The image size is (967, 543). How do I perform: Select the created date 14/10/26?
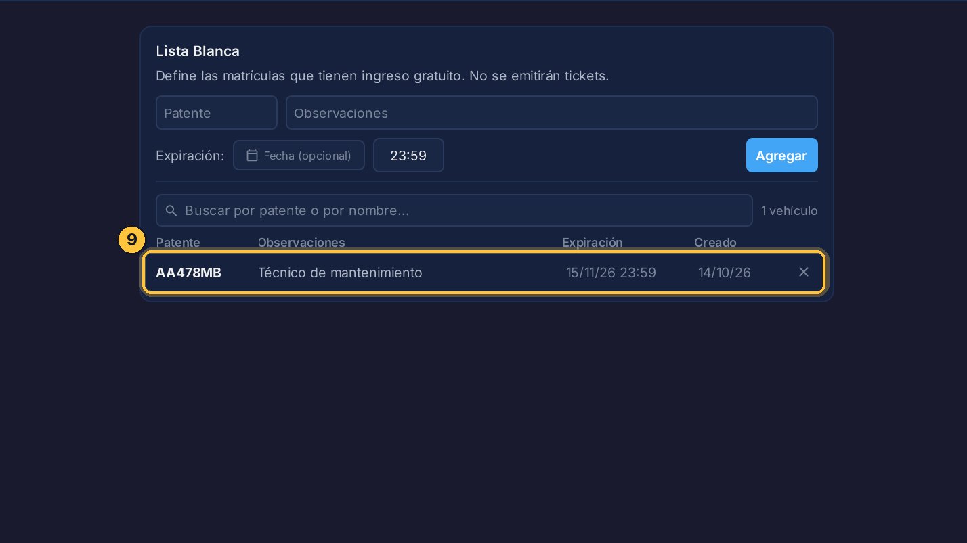point(725,273)
